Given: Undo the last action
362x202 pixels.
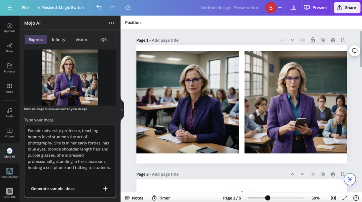Looking at the screenshot, I should pos(99,8).
